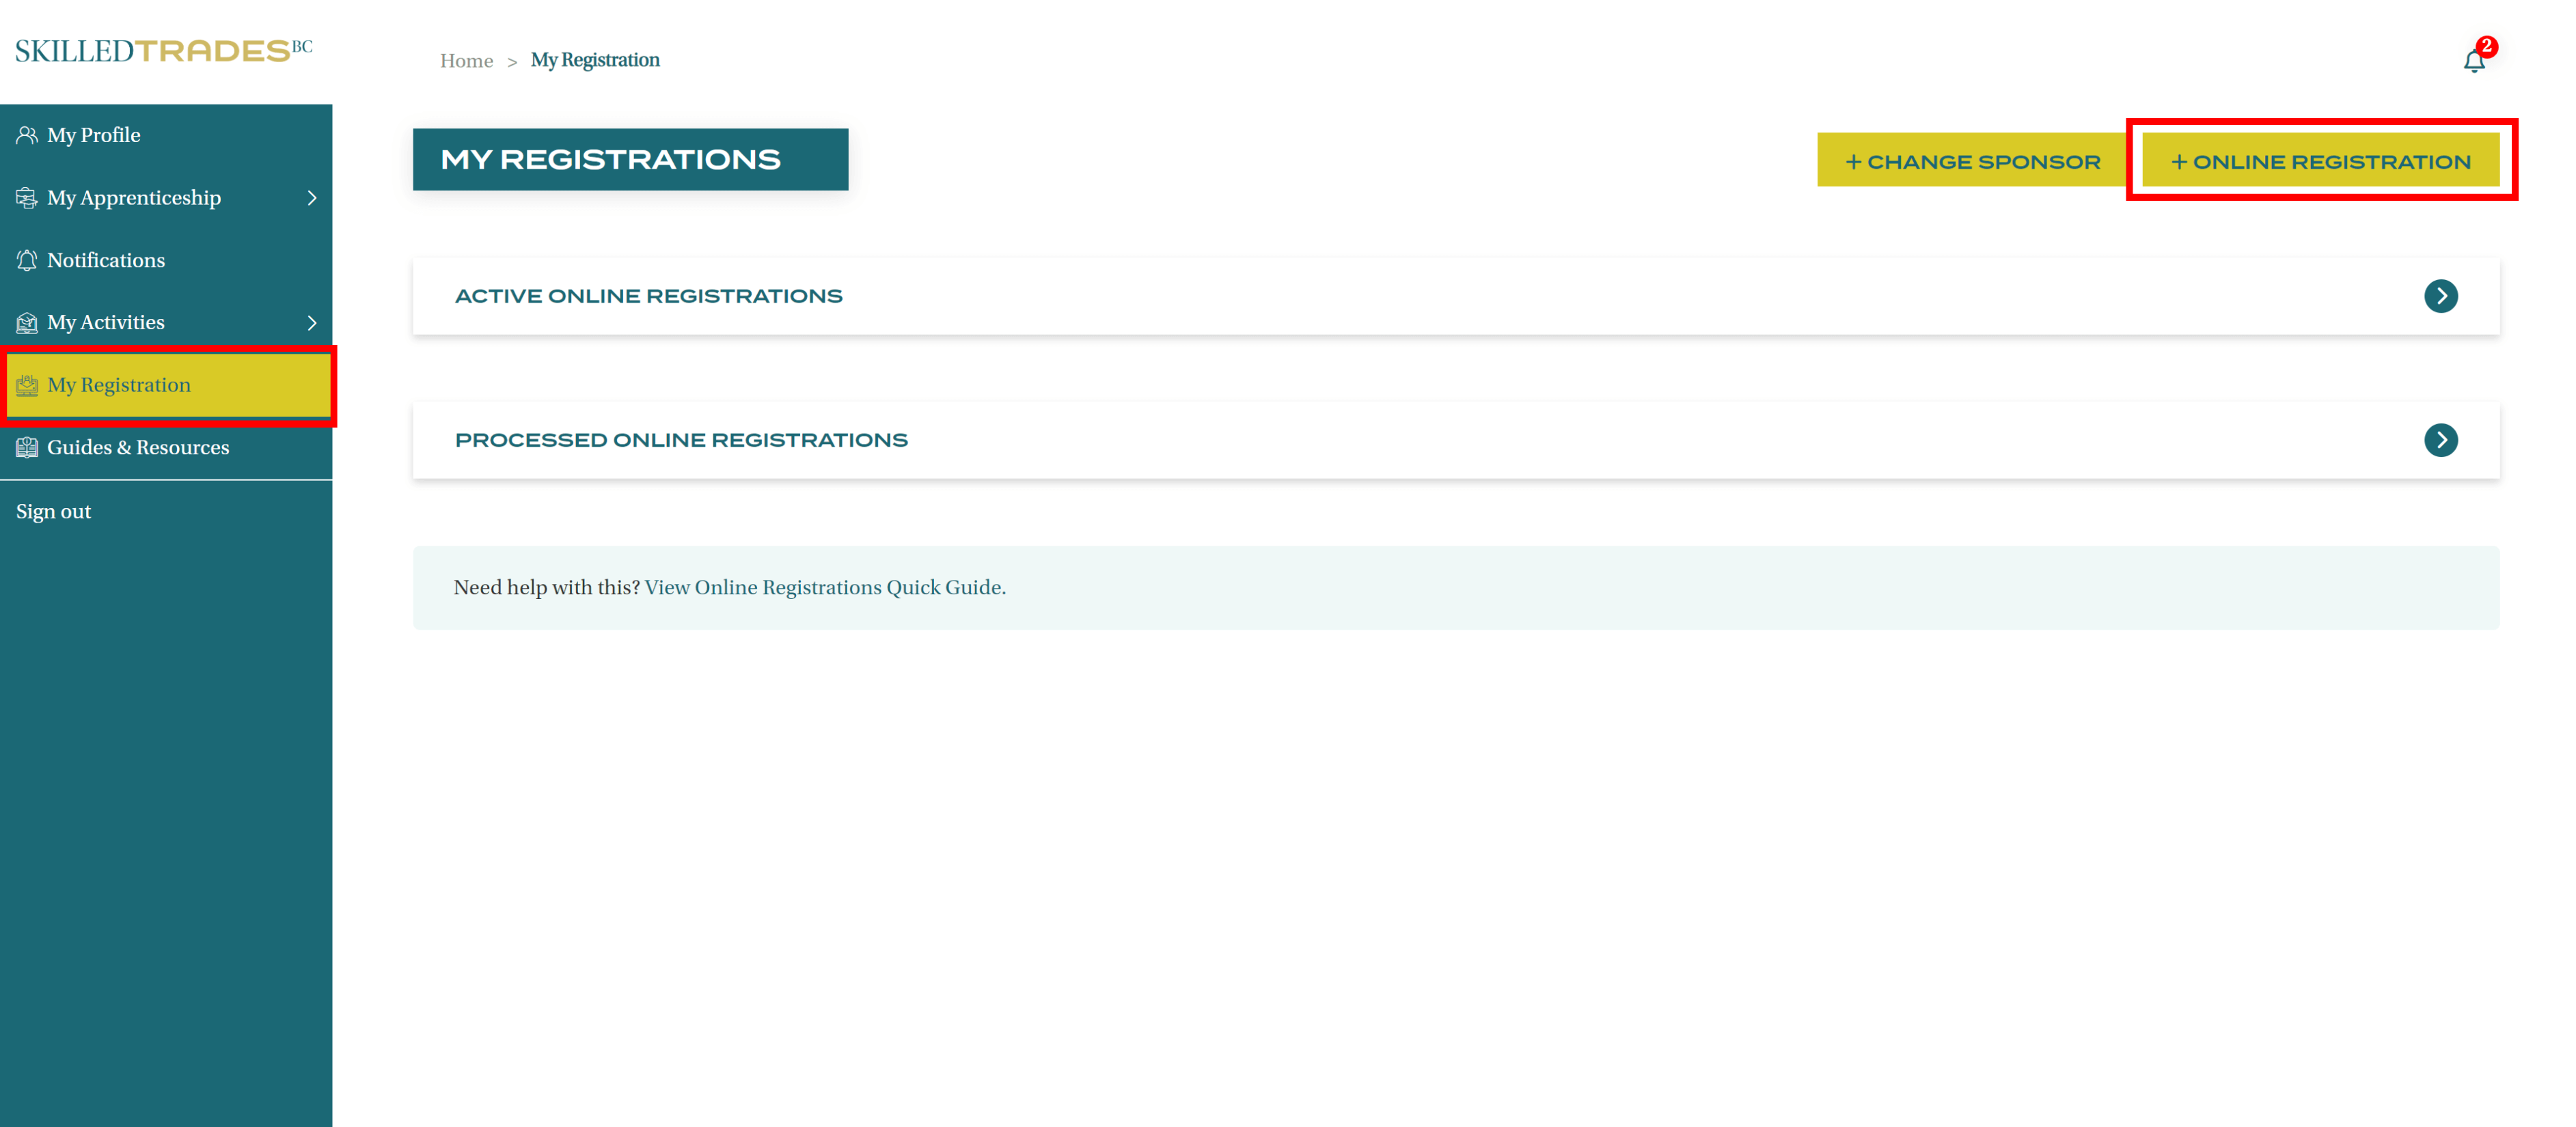Image resolution: width=2576 pixels, height=1127 pixels.
Task: Click the Notifications bell icon in sidebar
Action: (27, 260)
